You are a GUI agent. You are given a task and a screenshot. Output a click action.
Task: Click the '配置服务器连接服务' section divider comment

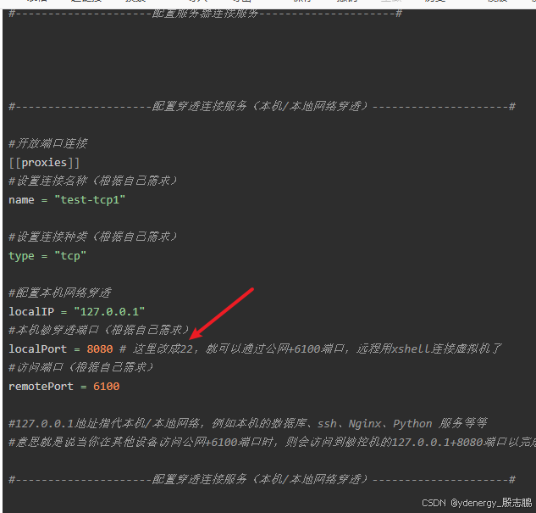coord(205,14)
